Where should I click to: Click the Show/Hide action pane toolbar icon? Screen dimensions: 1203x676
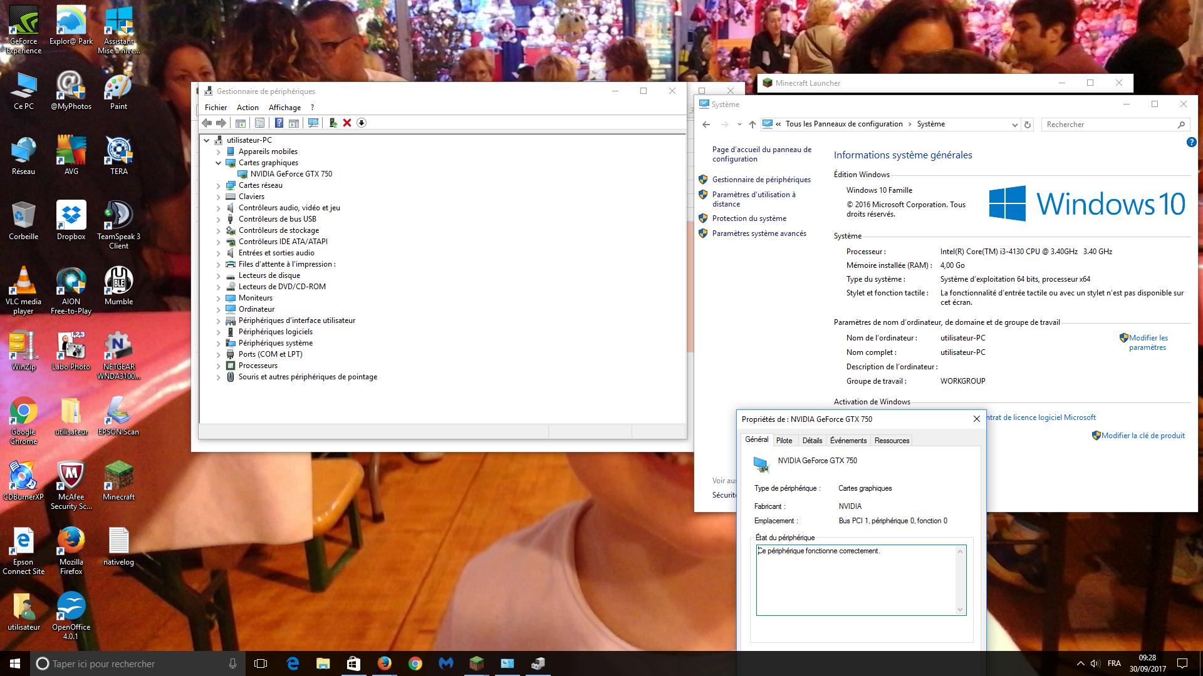click(294, 123)
